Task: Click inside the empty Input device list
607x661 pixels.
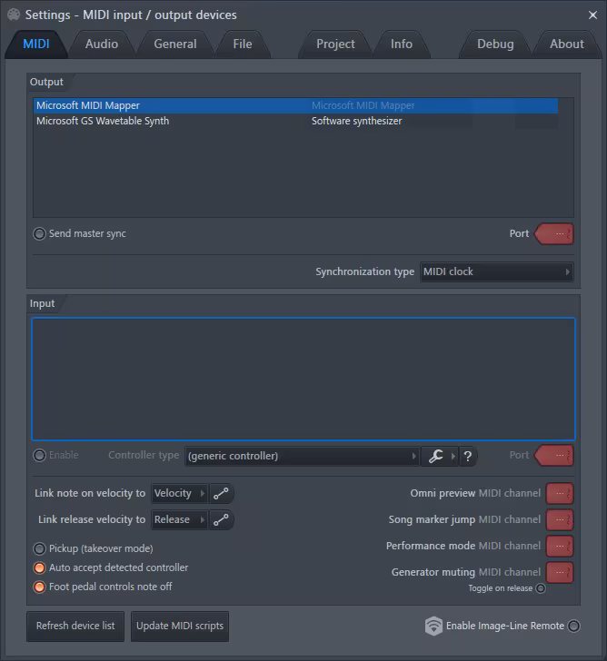Action: [303, 379]
